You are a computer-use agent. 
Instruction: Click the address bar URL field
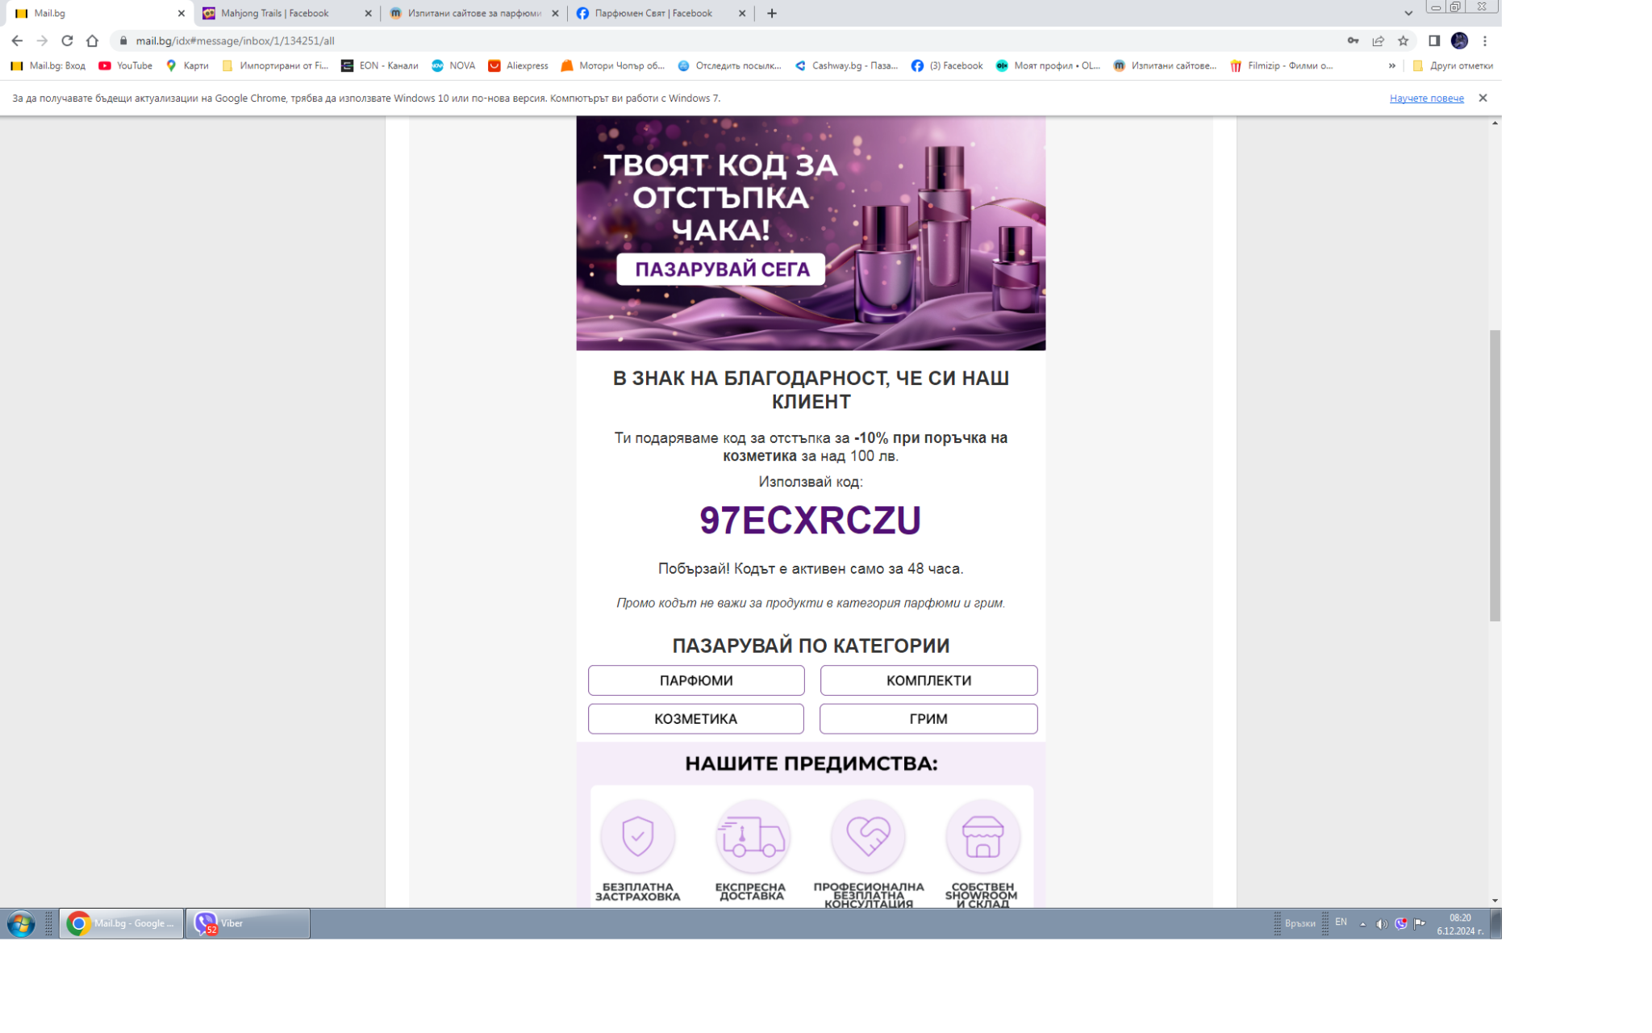726,40
